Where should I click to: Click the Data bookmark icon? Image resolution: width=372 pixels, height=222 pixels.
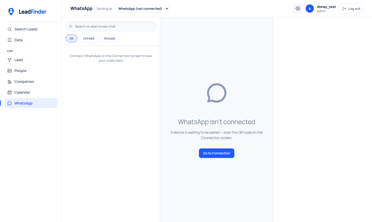coord(10,40)
